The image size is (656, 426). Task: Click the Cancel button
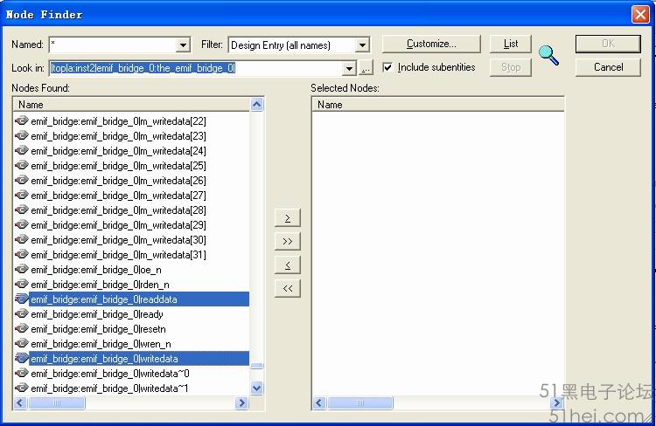608,67
